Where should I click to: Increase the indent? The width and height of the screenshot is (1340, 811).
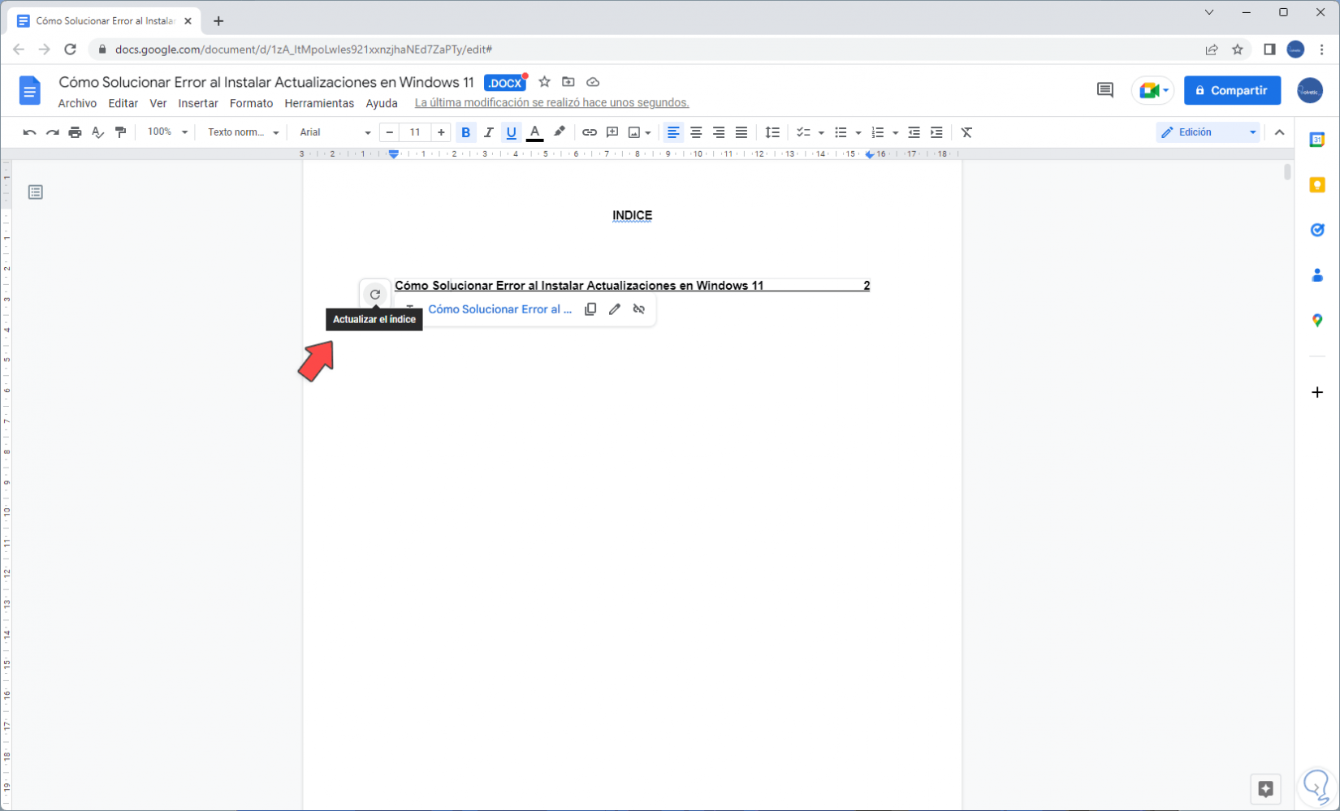[936, 132]
